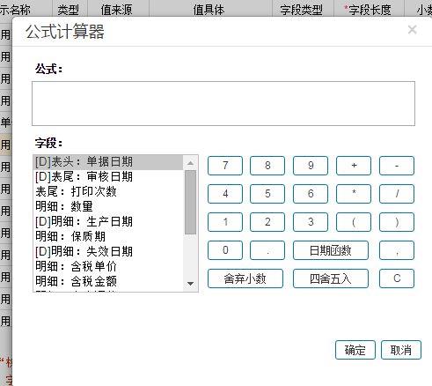This screenshot has width=432, height=386.
Task: Click the 值来源 column header behind dialog
Action: click(117, 10)
